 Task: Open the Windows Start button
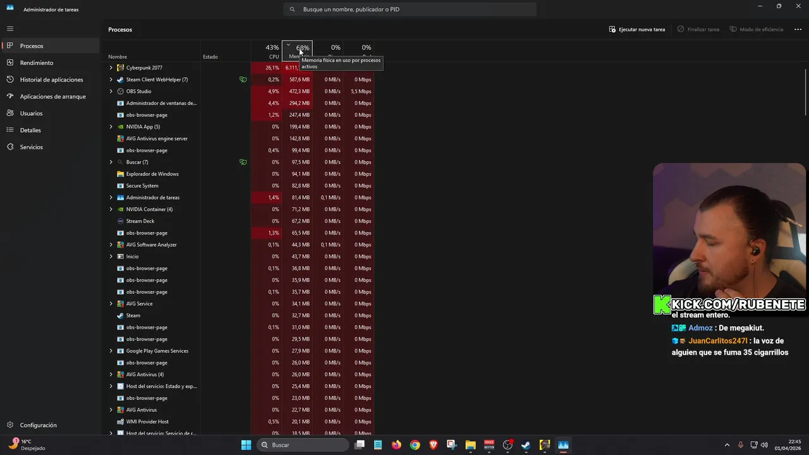pyautogui.click(x=246, y=445)
